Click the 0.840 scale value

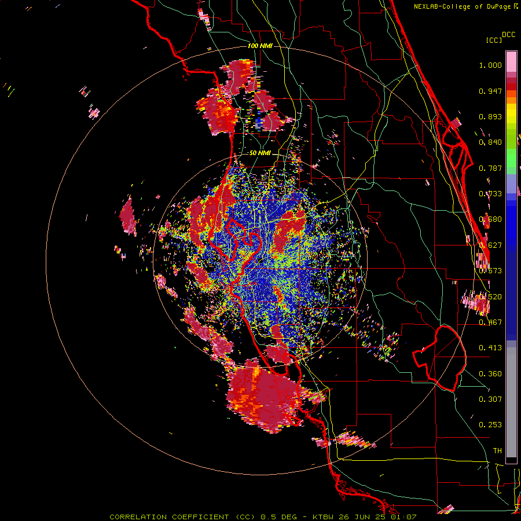(490, 142)
